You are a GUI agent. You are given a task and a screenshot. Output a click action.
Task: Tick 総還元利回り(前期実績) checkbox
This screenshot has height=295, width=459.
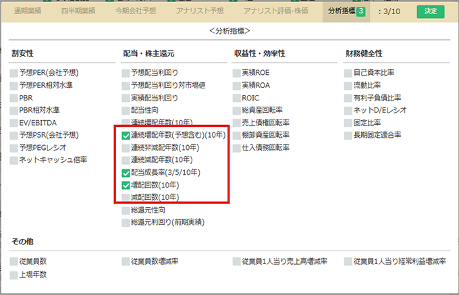point(126,223)
